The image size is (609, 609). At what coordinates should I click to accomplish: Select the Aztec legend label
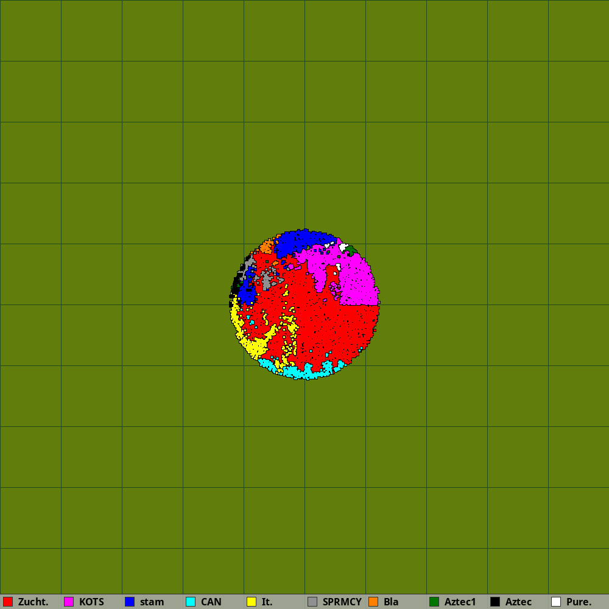click(x=518, y=602)
